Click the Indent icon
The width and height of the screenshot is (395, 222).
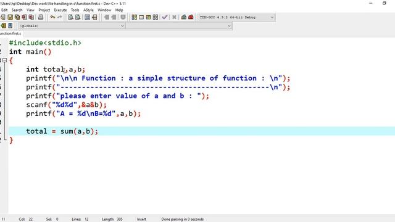click(x=107, y=17)
